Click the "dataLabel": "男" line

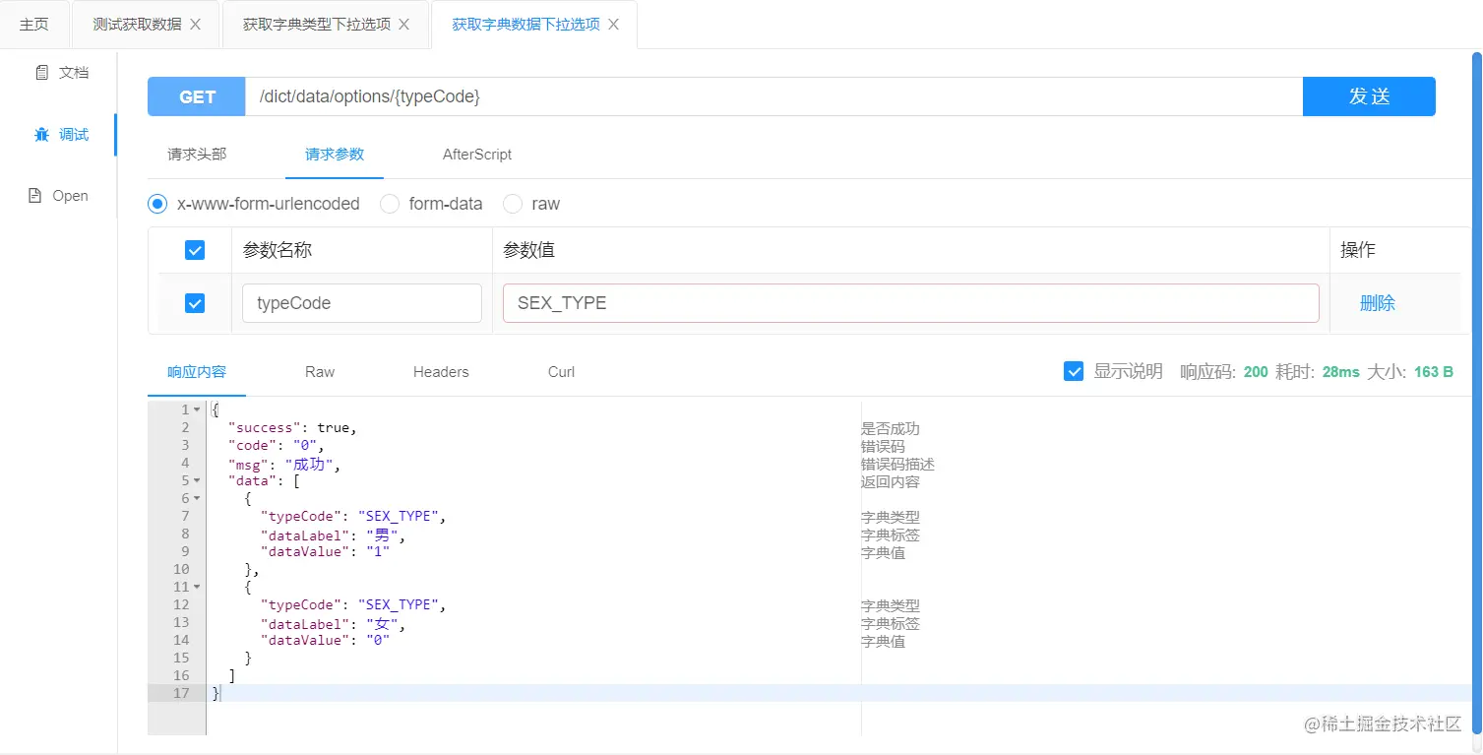[334, 535]
